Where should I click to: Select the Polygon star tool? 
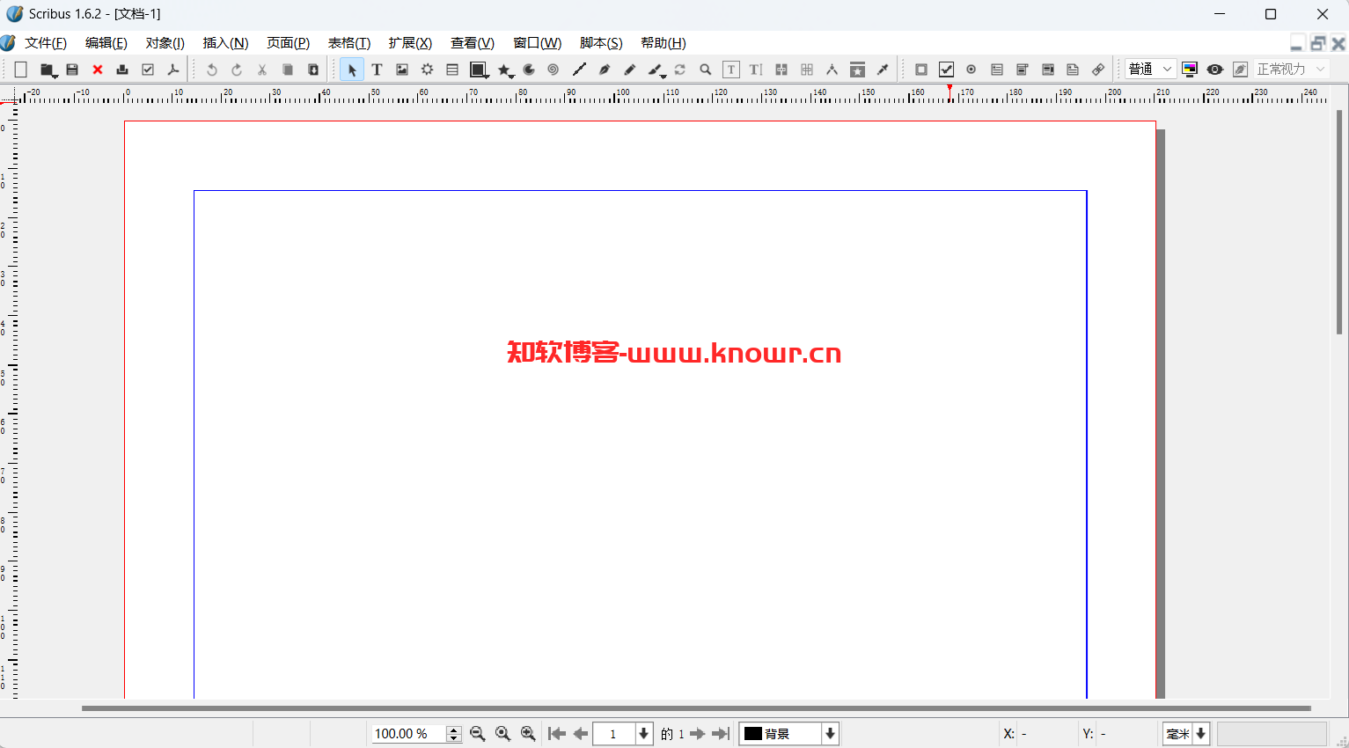point(505,70)
